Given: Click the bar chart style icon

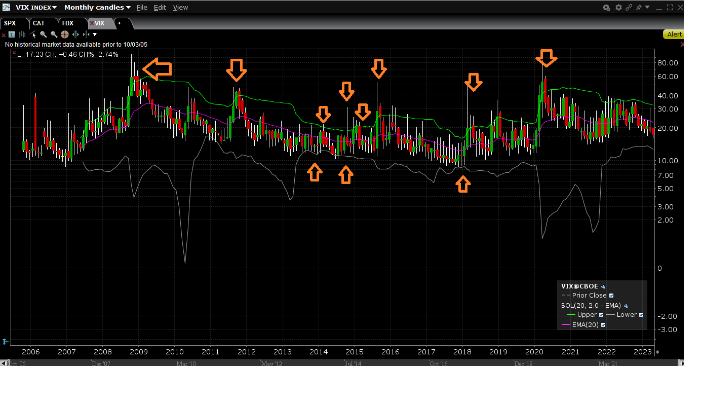Looking at the screenshot, I should [22, 34].
